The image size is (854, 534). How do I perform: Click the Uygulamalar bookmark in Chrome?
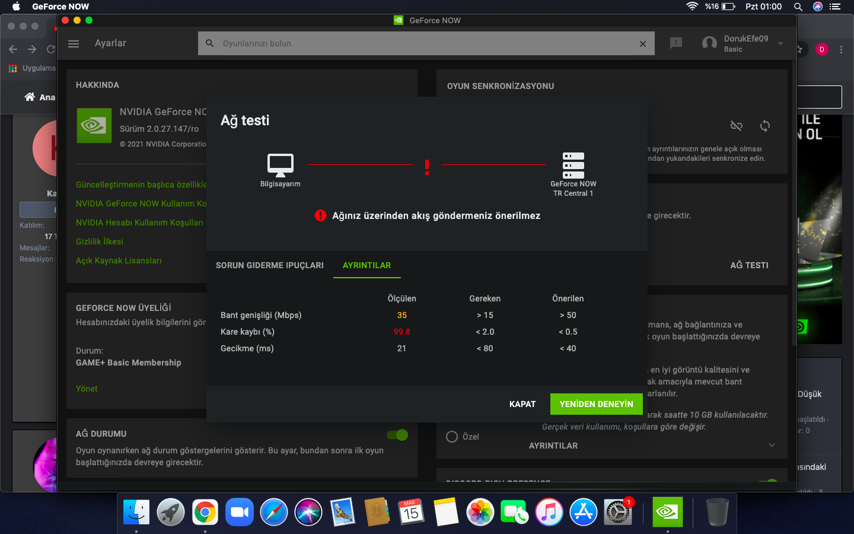(x=32, y=68)
